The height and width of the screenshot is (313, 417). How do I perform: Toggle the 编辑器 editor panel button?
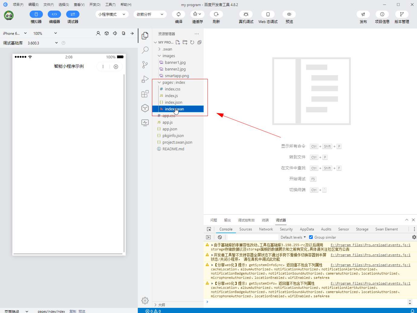point(54,14)
